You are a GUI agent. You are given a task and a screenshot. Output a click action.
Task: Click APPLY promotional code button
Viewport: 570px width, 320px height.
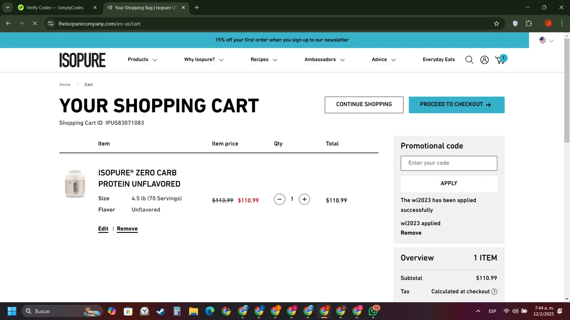tap(449, 184)
